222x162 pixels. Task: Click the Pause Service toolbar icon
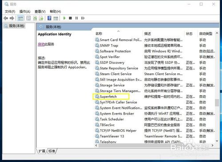tap(76, 18)
